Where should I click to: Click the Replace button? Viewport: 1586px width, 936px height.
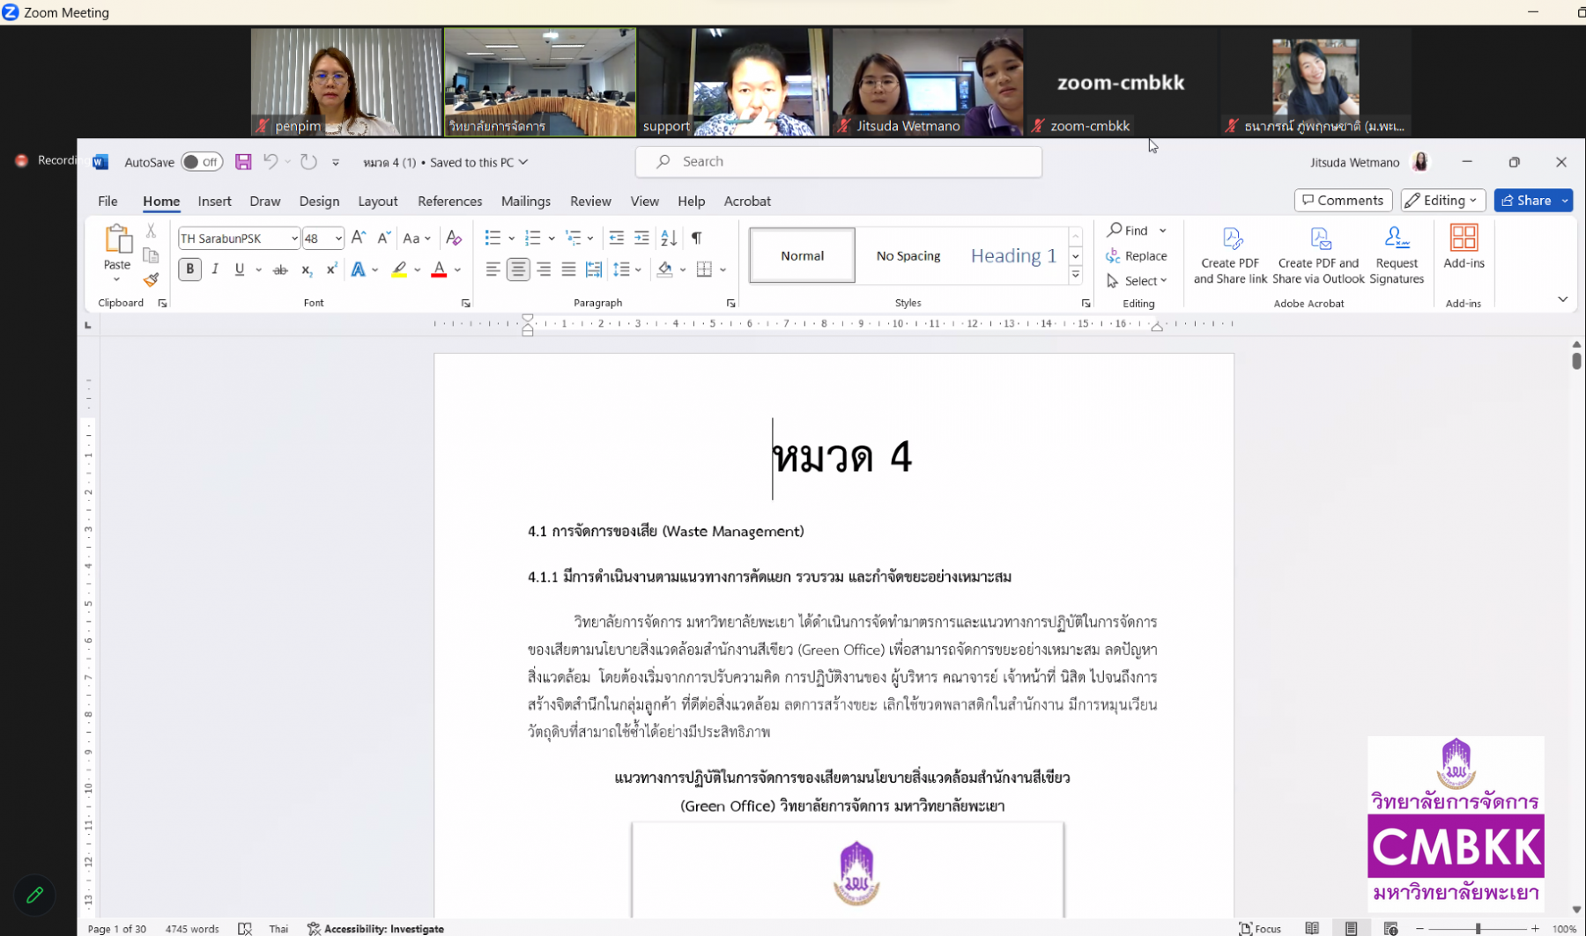click(1137, 256)
